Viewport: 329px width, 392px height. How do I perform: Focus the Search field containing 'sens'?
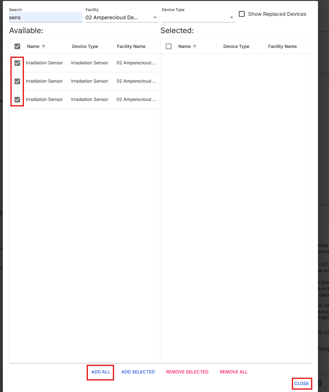[x=46, y=18]
